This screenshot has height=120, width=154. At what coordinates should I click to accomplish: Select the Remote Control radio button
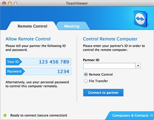[86, 75]
